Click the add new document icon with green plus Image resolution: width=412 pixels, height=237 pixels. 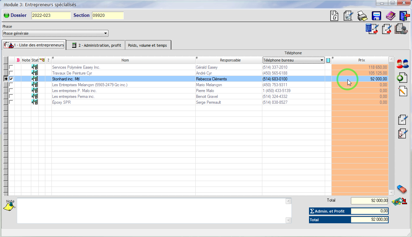[x=402, y=78]
